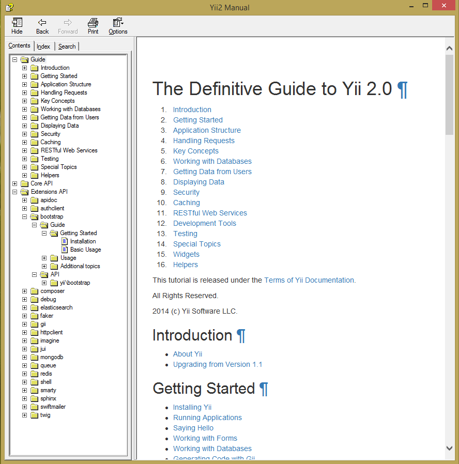This screenshot has height=464, width=459.
Task: Click the Installation page icon
Action: click(x=65, y=241)
